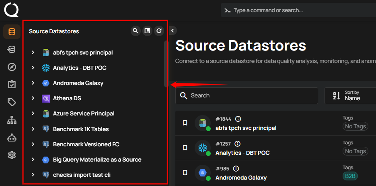
Task: Click the Source Datastores tree panel title
Action: (54, 31)
